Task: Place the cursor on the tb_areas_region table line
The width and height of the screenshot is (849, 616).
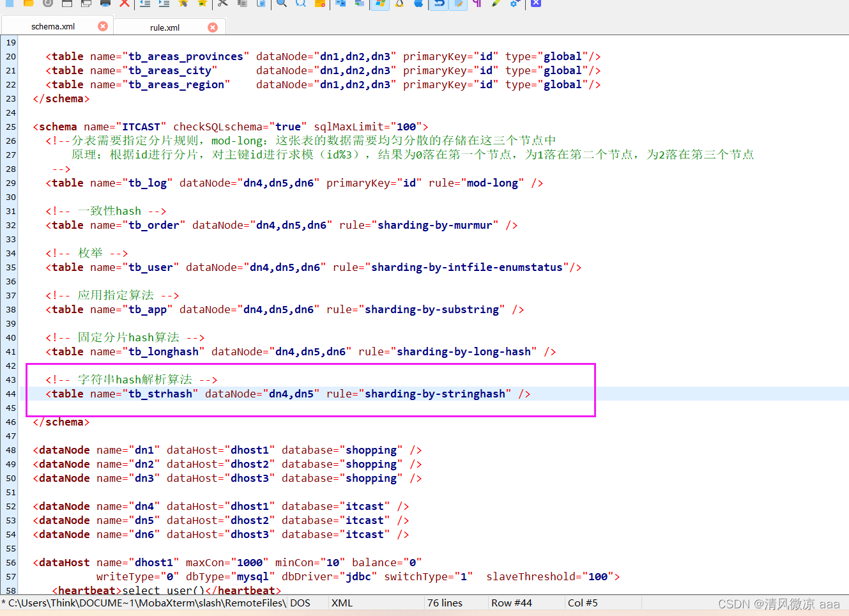Action: (x=323, y=84)
